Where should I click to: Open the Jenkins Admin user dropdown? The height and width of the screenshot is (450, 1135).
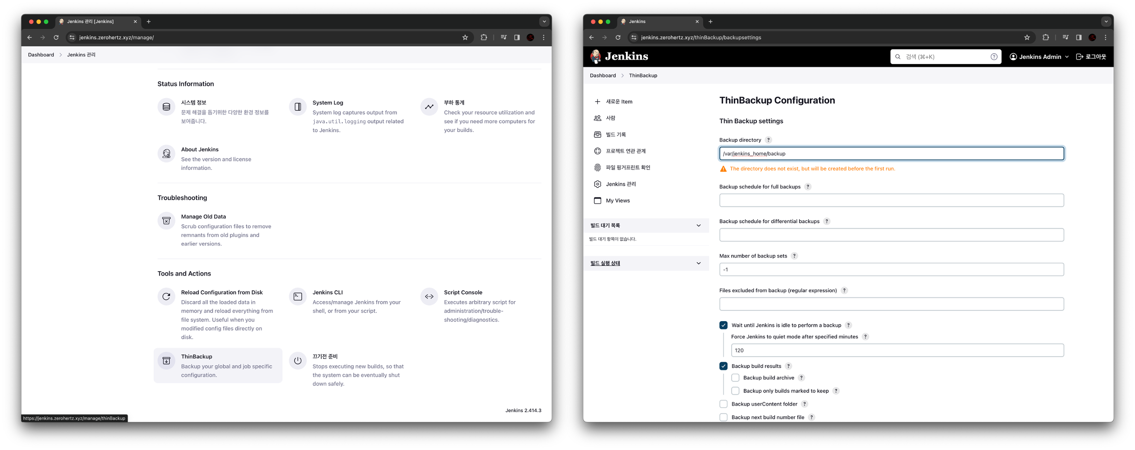(1039, 56)
